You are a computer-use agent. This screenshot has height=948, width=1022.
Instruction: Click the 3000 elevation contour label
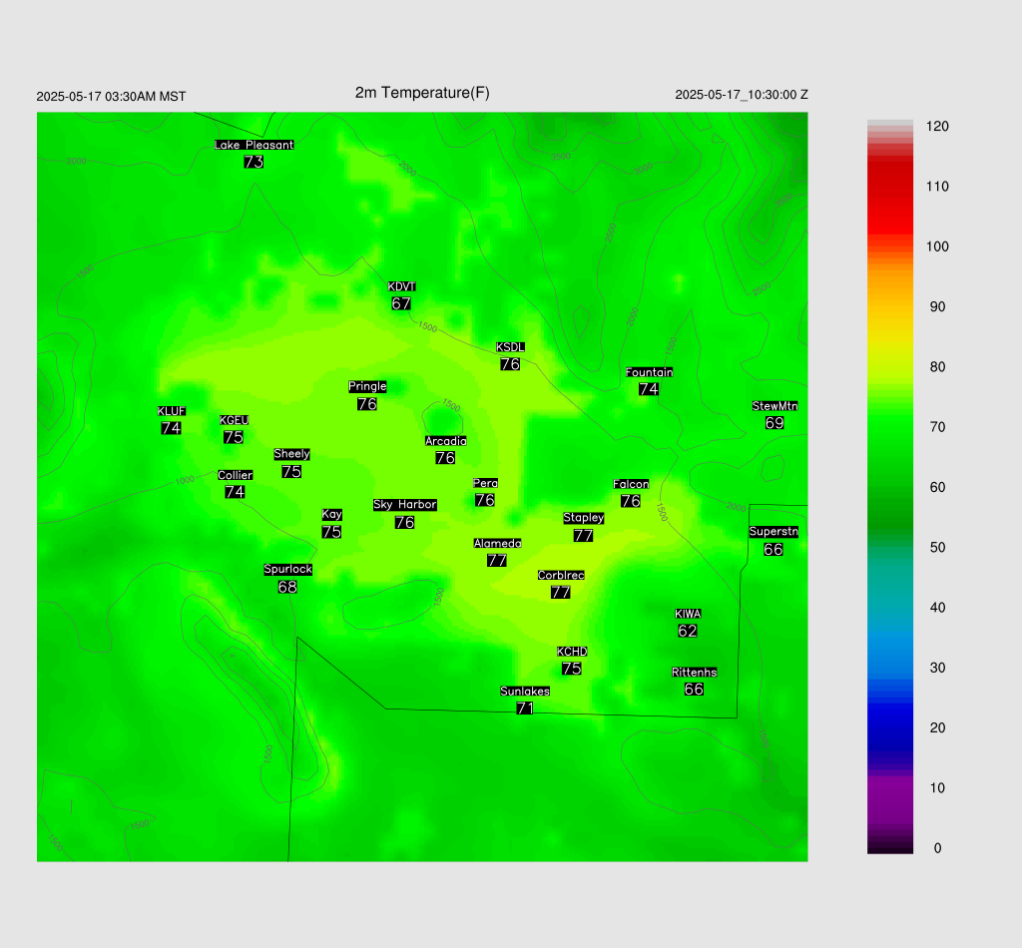point(644,169)
